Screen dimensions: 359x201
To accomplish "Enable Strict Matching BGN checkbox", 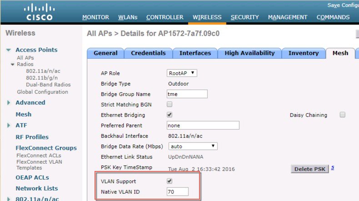I will click(x=170, y=104).
